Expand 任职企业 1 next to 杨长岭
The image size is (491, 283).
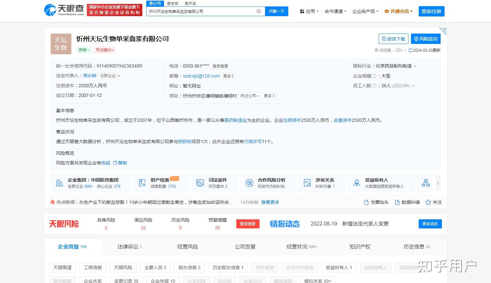[x=110, y=76]
